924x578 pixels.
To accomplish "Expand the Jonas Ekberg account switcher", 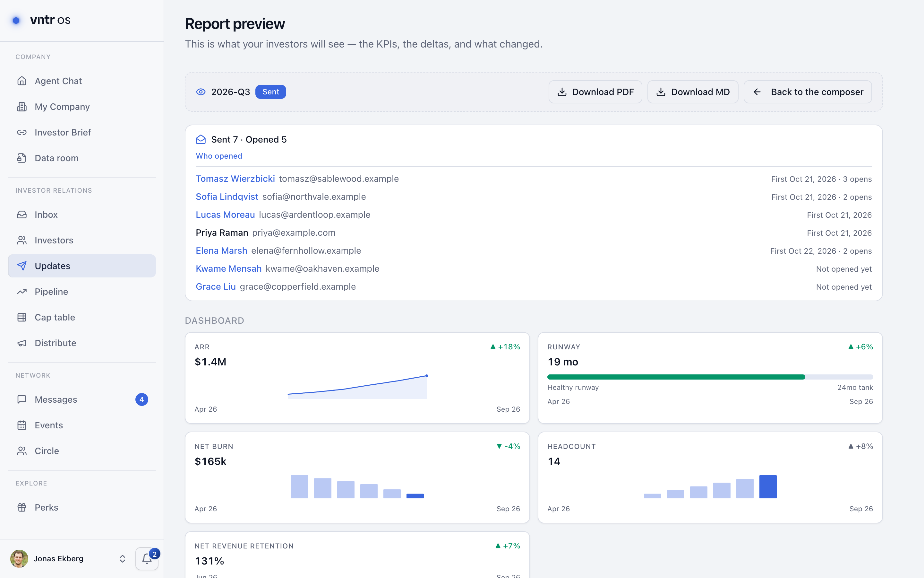I will [123, 558].
